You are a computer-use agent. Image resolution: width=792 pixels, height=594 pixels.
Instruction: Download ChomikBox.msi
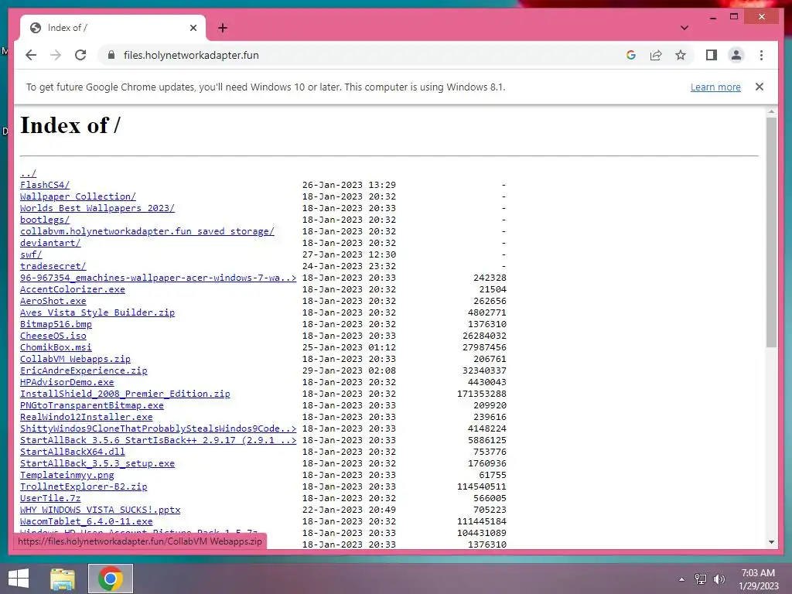point(56,347)
